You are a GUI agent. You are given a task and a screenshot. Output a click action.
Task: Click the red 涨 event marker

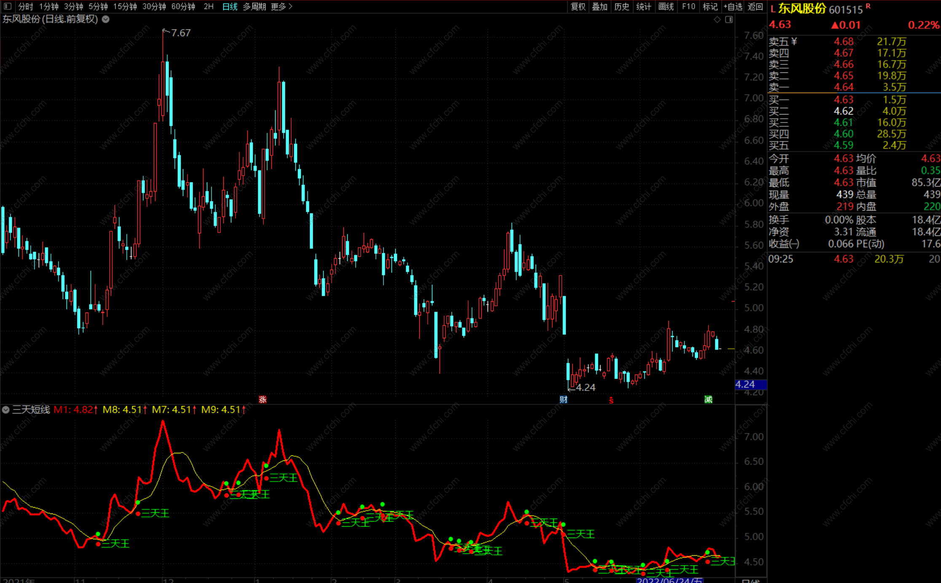[x=263, y=399]
